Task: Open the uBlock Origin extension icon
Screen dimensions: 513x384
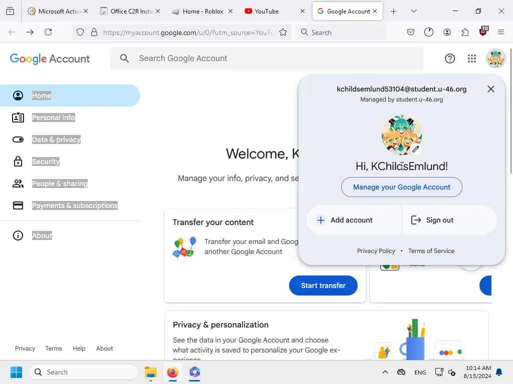Action: coord(483,31)
